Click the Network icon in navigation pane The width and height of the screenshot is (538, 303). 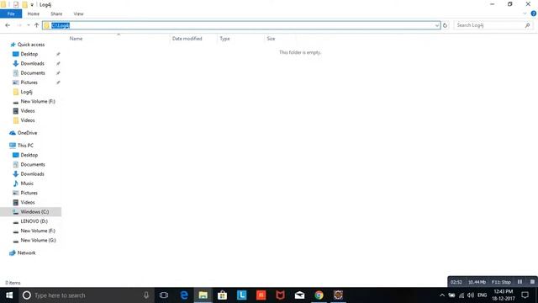pyautogui.click(x=13, y=252)
